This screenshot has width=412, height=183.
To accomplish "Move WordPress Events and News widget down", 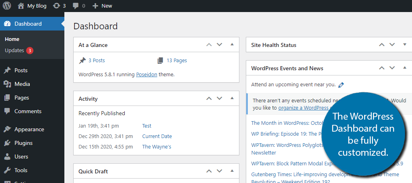I will pyautogui.click(x=392, y=68).
